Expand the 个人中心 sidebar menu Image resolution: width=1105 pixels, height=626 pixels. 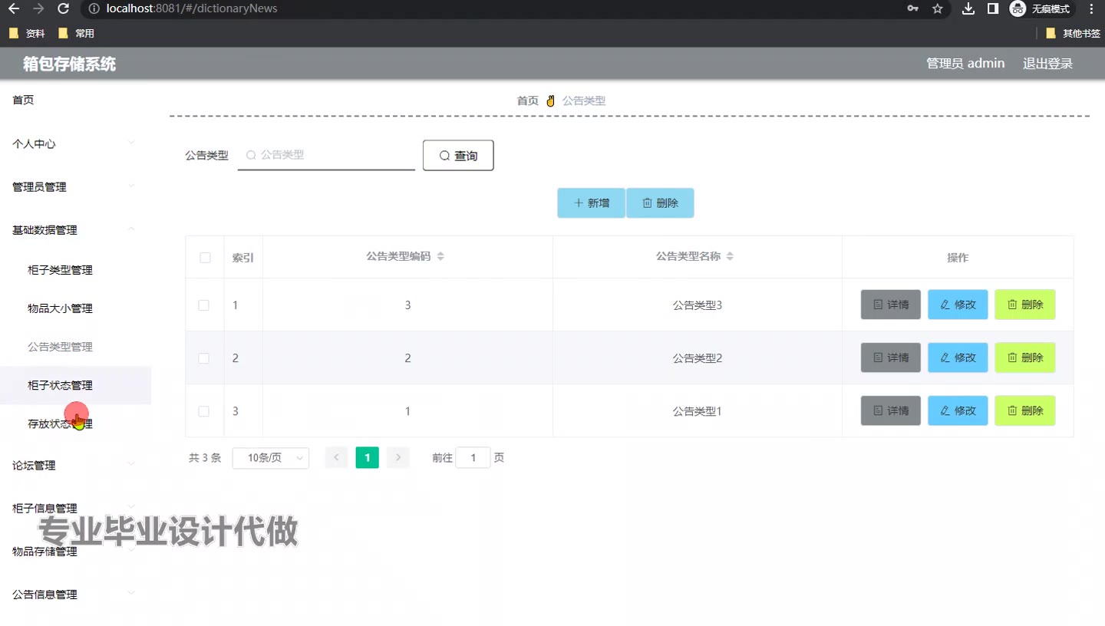(x=75, y=143)
